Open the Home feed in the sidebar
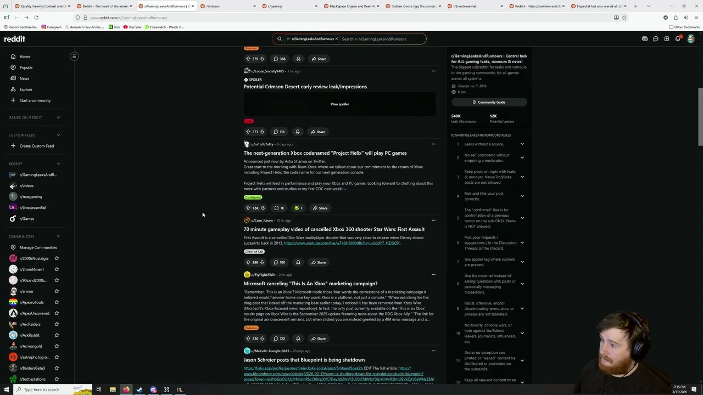The width and height of the screenshot is (703, 395). (x=25, y=57)
